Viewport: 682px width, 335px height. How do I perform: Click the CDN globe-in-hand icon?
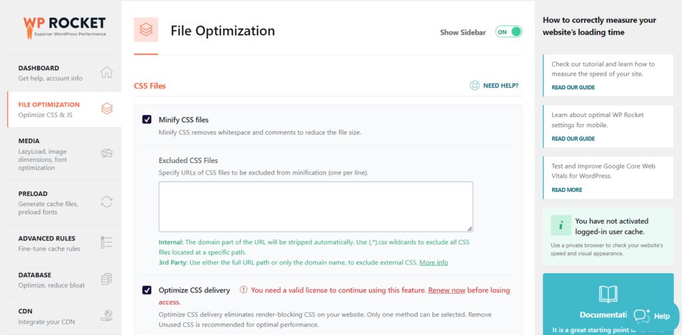tap(107, 316)
